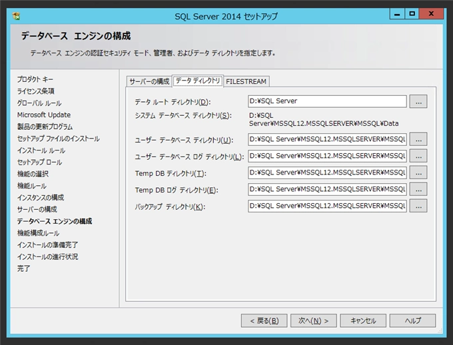This screenshot has height=345, width=453.
Task: Click the Temp DB ログ ディレクトリ field
Action: pos(327,189)
